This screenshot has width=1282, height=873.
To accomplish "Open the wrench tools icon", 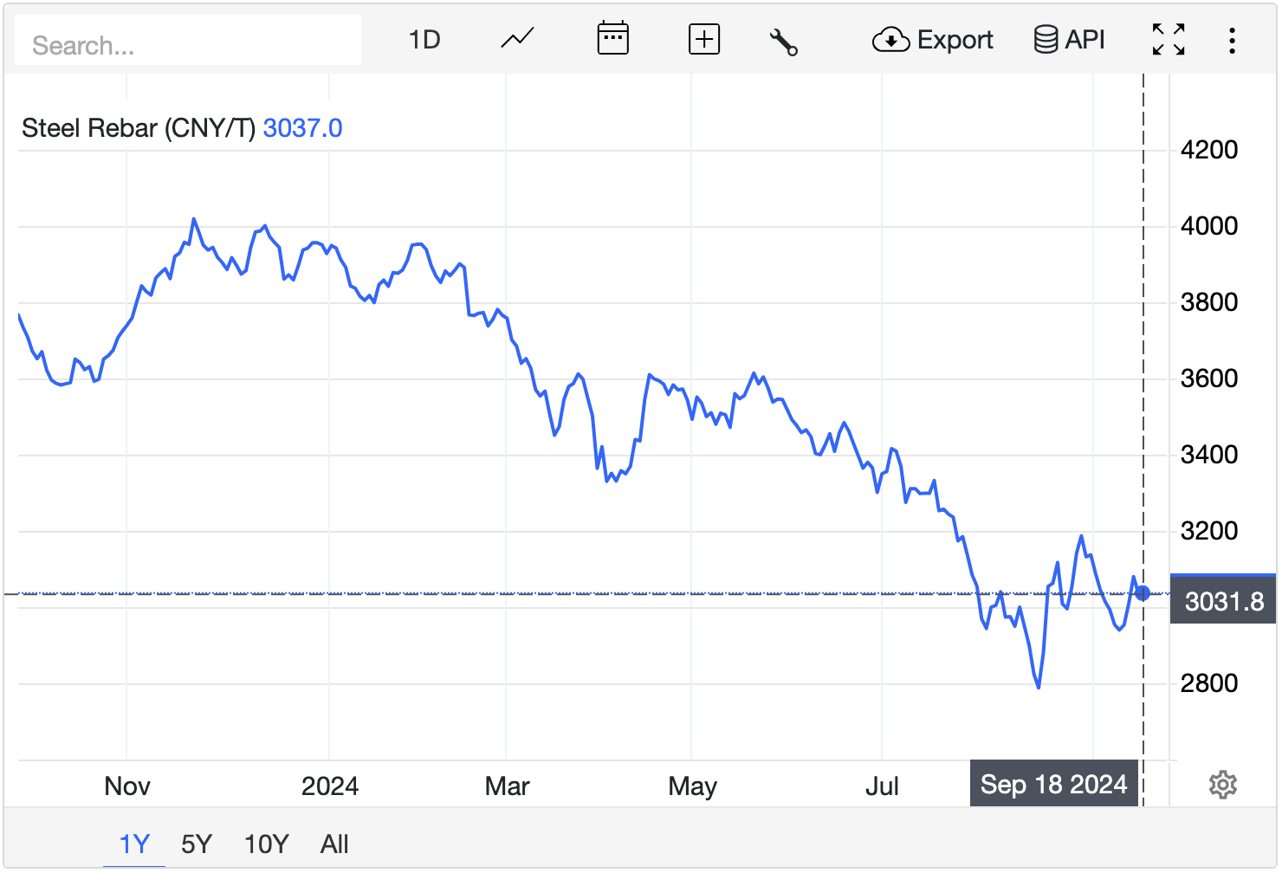I will 783,41.
